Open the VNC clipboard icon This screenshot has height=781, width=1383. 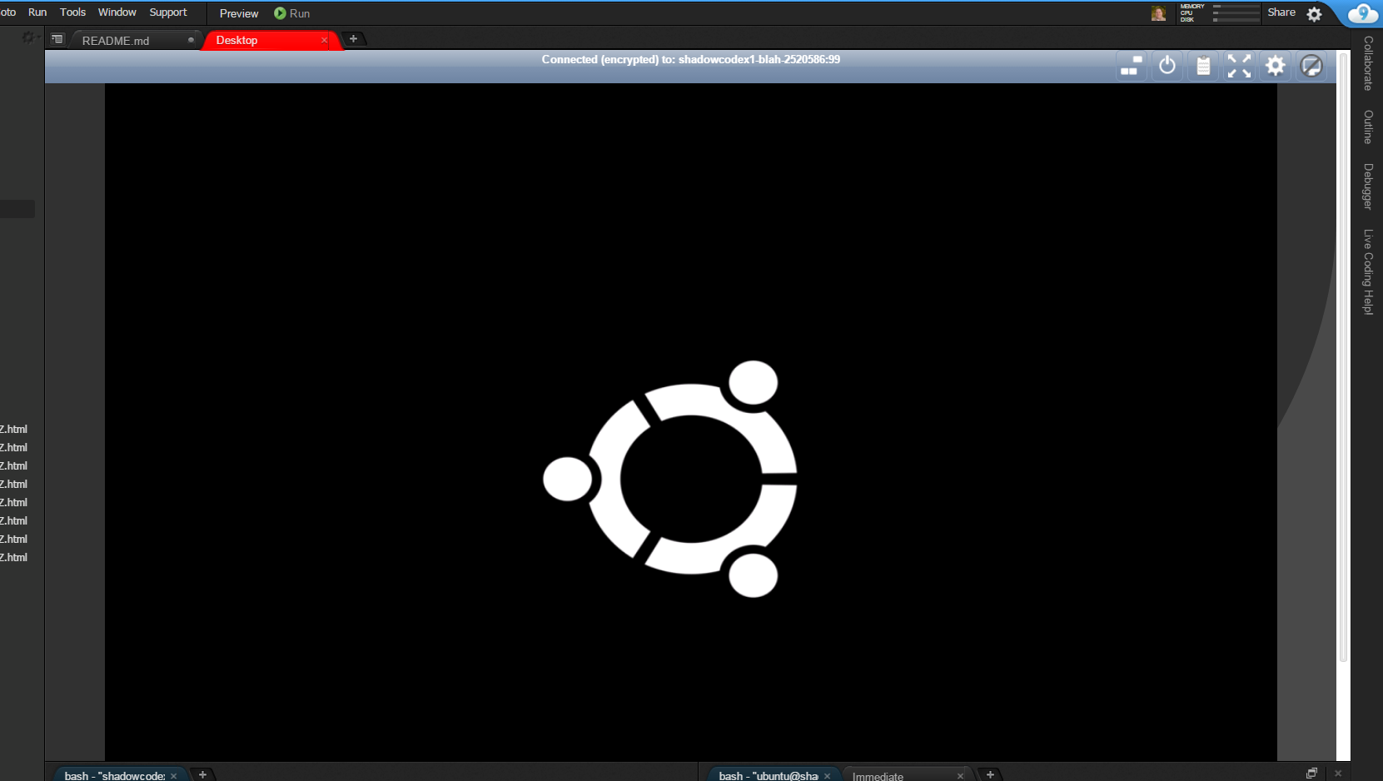pos(1203,66)
